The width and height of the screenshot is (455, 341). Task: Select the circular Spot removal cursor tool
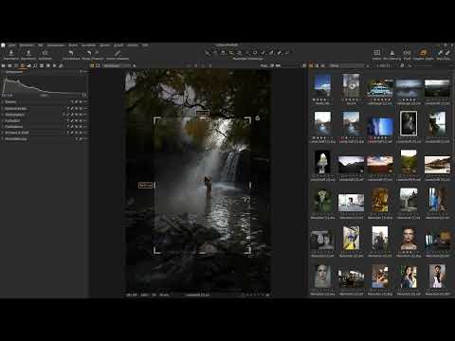(255, 53)
